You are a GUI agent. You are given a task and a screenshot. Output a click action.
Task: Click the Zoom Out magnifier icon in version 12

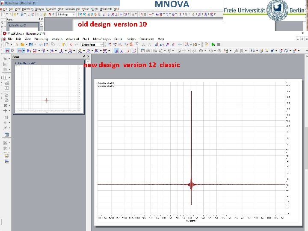[x=115, y=44]
